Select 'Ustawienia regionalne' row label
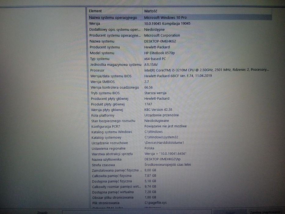The width and height of the screenshot is (285, 214). tap(108, 149)
